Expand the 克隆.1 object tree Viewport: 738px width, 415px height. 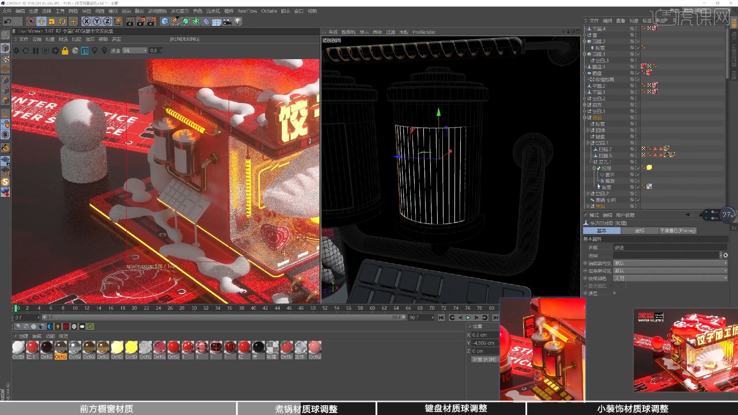point(585,54)
